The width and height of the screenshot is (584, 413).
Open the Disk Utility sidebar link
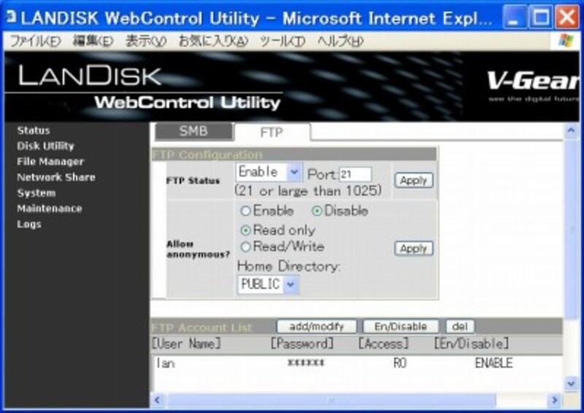[x=45, y=146]
